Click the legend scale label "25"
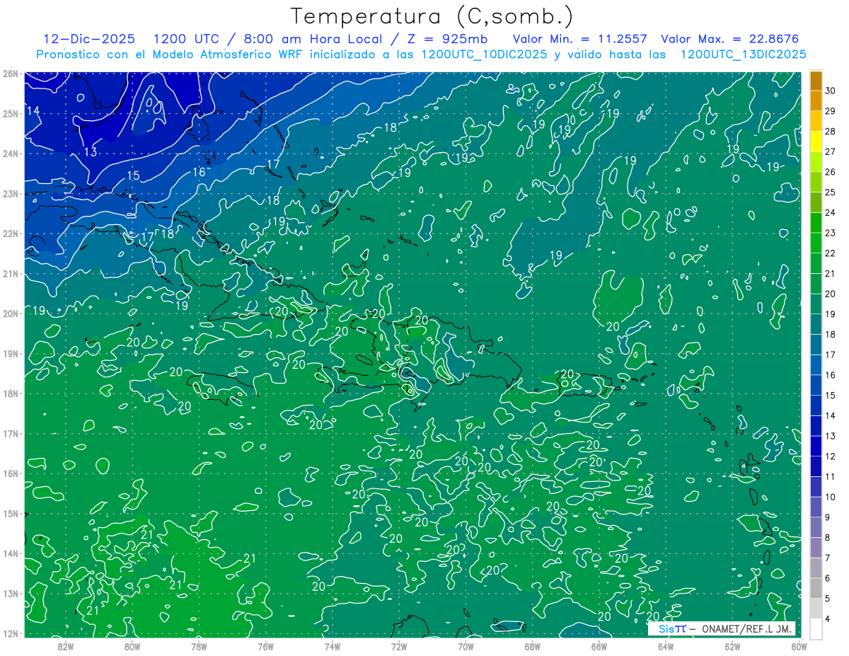This screenshot has width=849, height=656. (x=830, y=192)
